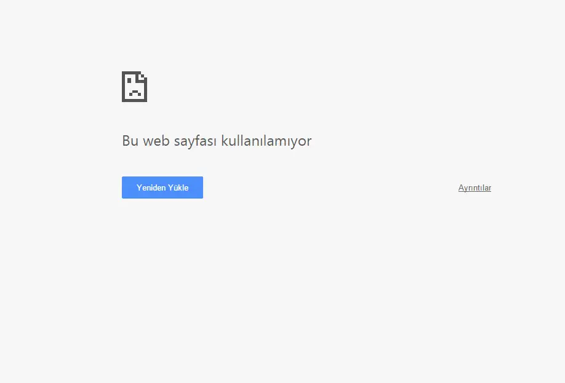Tap the underlined Ayrıntılar text
565x383 pixels.
(474, 188)
